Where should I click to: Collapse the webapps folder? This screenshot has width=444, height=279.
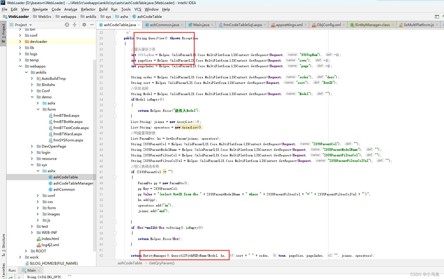[x=20, y=66]
